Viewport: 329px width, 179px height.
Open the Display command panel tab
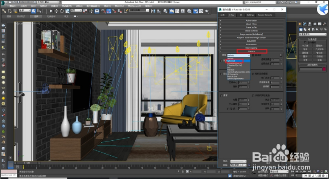tap(320, 24)
